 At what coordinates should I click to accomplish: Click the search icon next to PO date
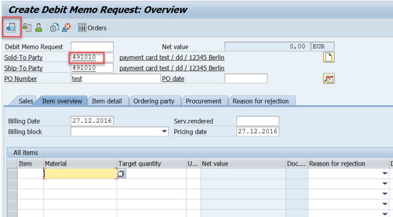point(328,79)
